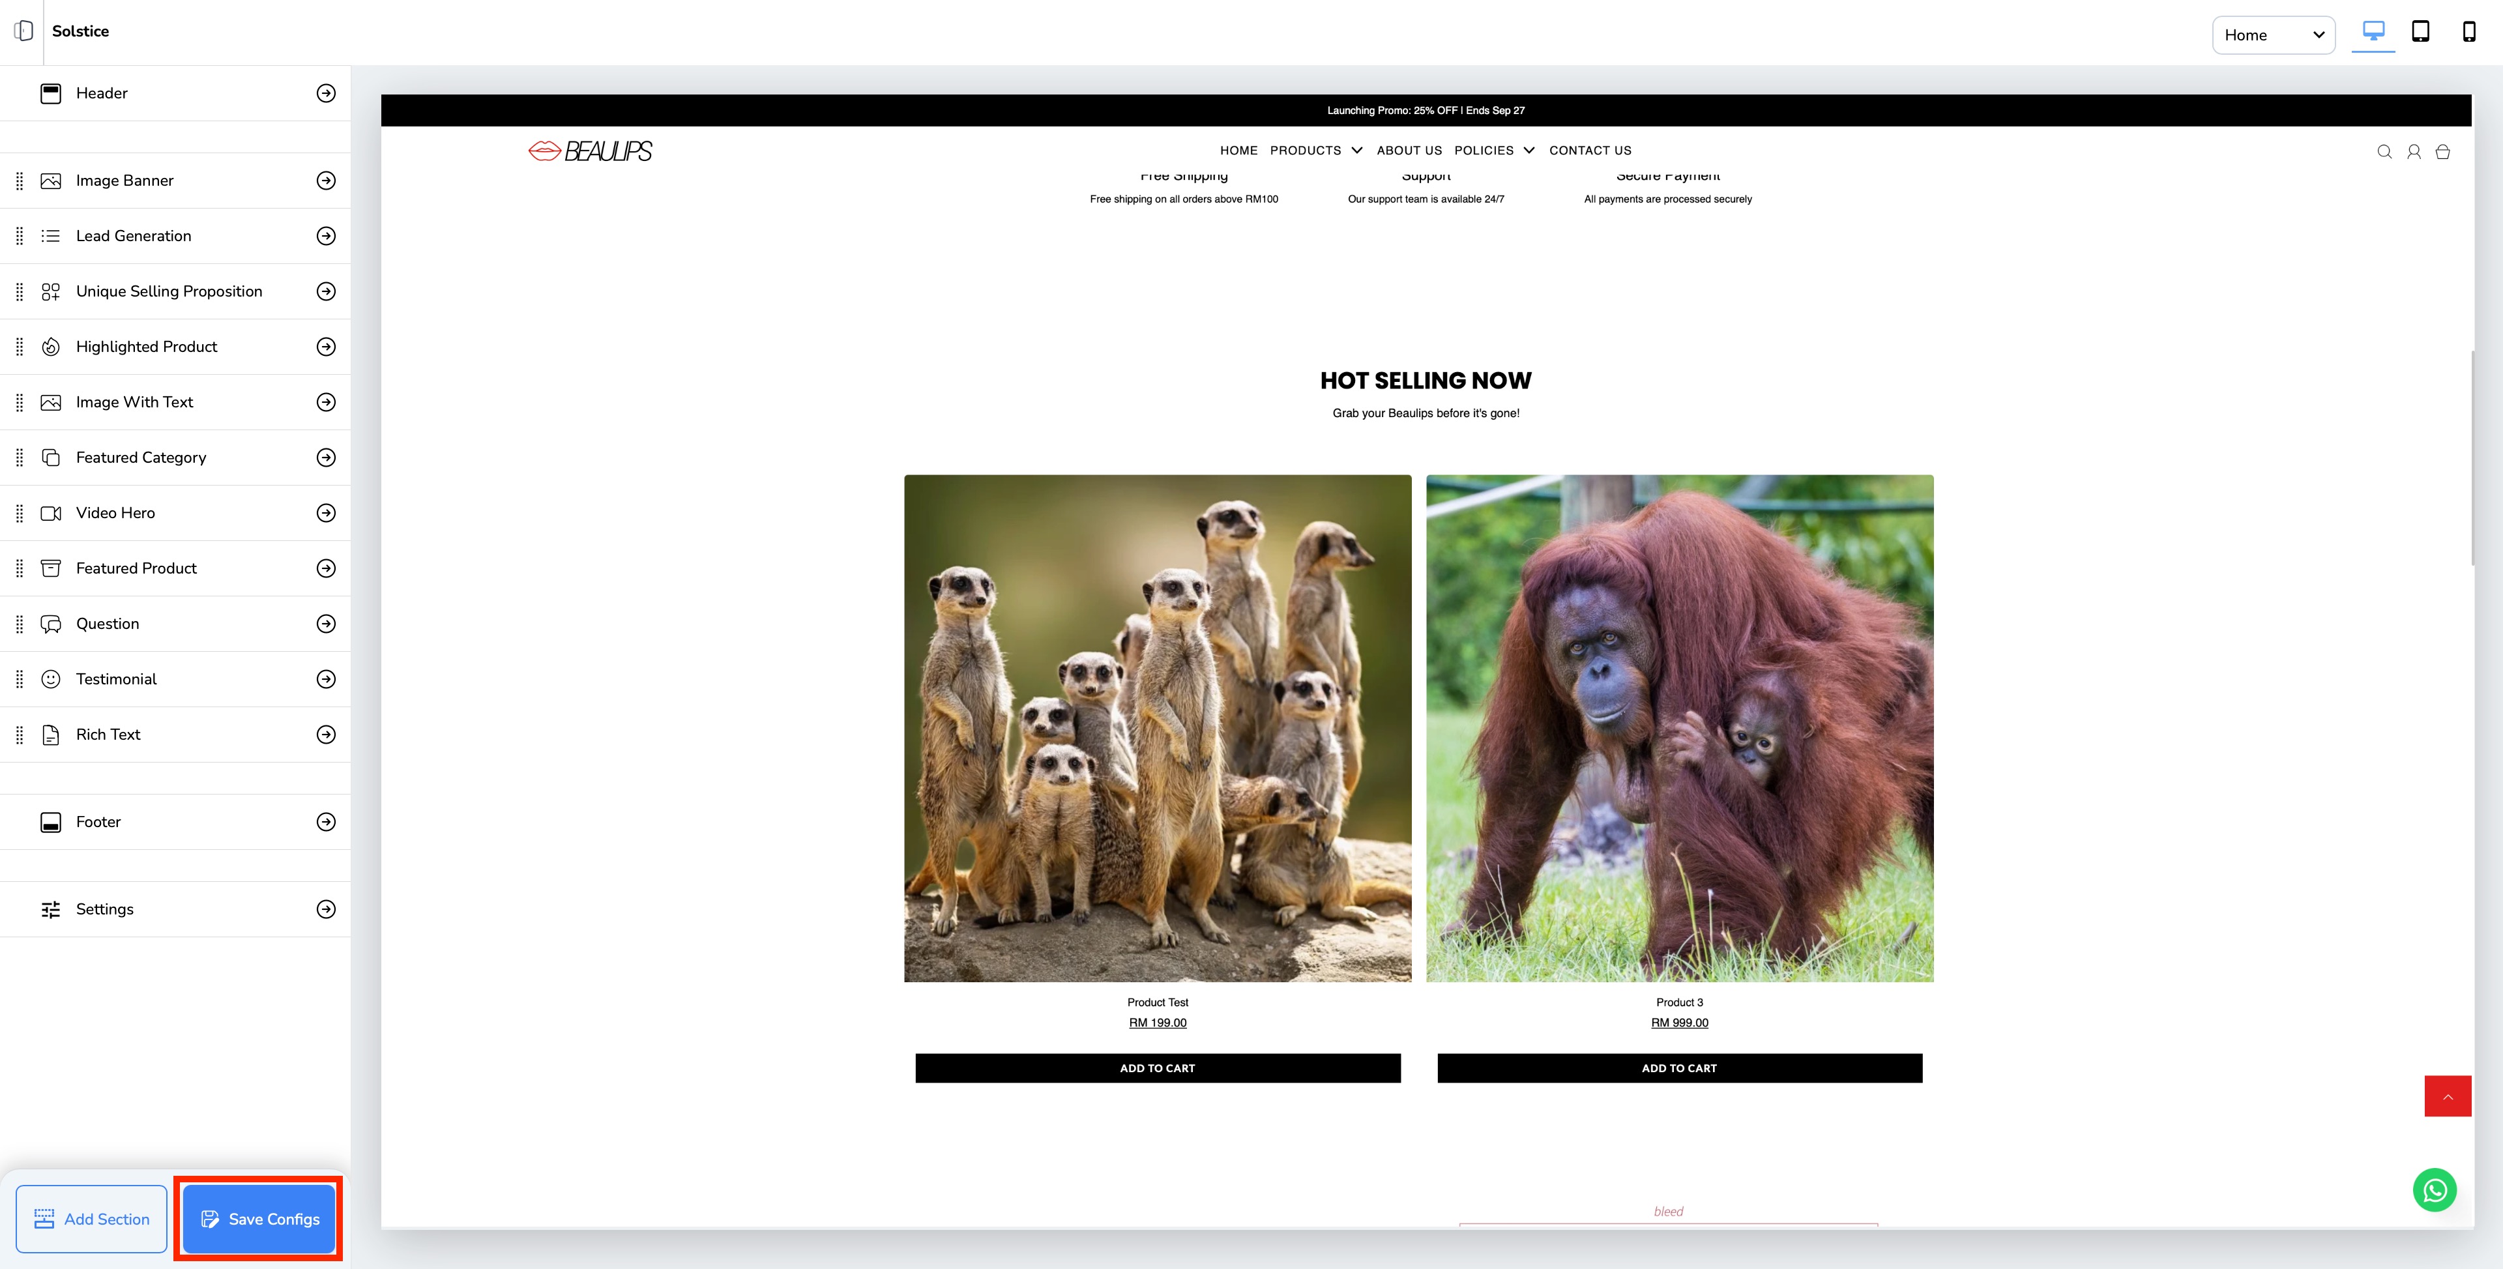The image size is (2503, 1269).
Task: Click the Add Section button
Action: (x=91, y=1218)
